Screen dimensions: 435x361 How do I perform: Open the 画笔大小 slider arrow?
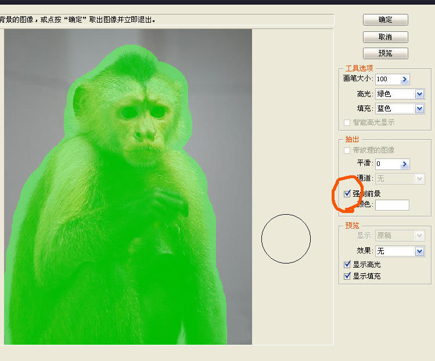[405, 80]
